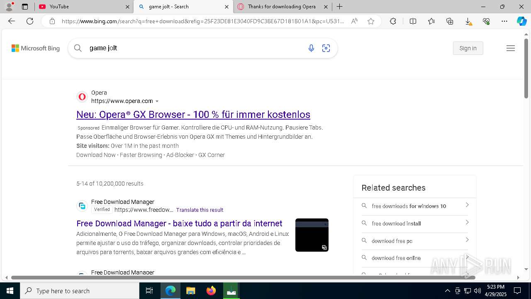The image size is (531, 299).
Task: Click the Bing search box text
Action: (x=103, y=48)
